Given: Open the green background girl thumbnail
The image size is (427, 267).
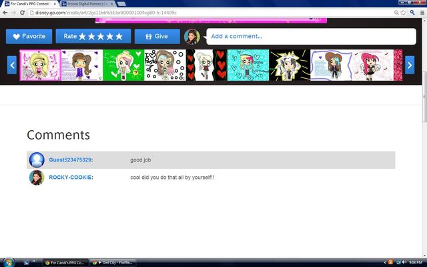Looking at the screenshot, I should click(x=123, y=65).
